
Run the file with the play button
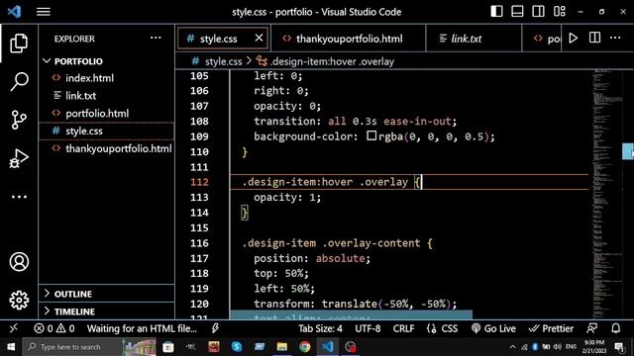click(574, 38)
